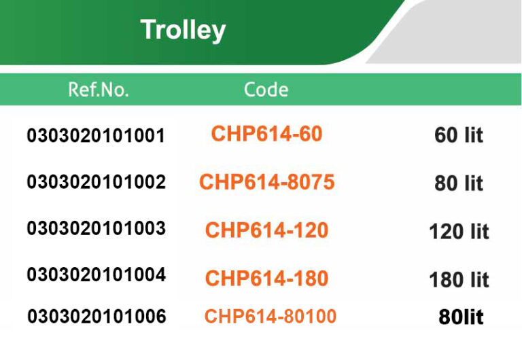Image resolution: width=522 pixels, height=354 pixels.
Task: Click the 180 lit capacity value
Action: point(459,279)
